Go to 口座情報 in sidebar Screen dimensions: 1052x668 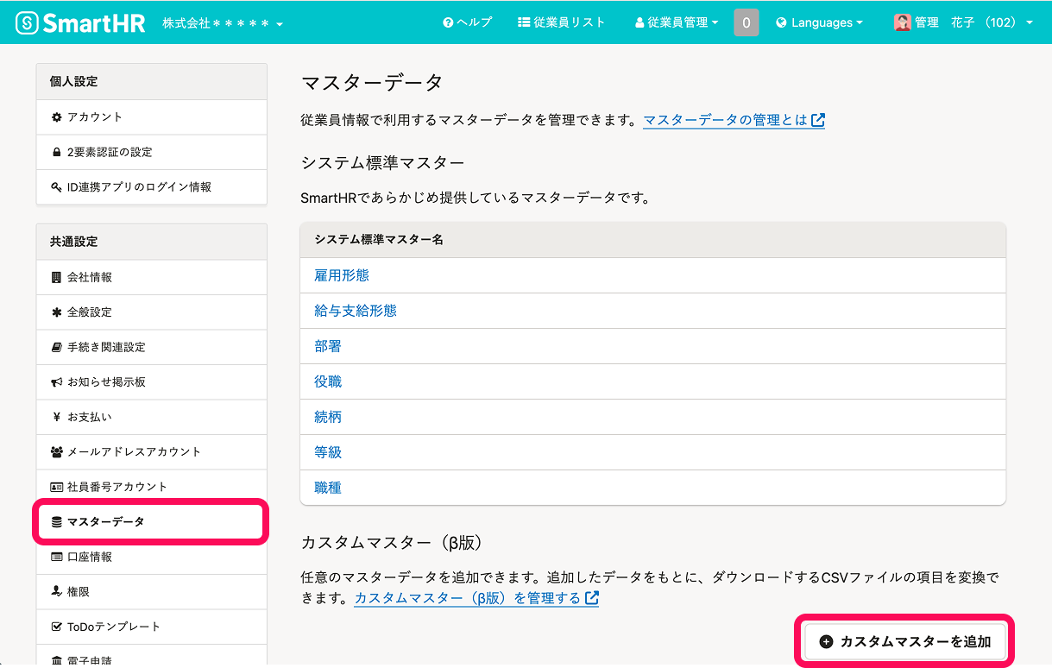coord(90,557)
